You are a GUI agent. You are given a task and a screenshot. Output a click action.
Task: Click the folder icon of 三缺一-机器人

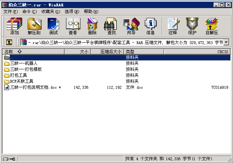pos(7,64)
